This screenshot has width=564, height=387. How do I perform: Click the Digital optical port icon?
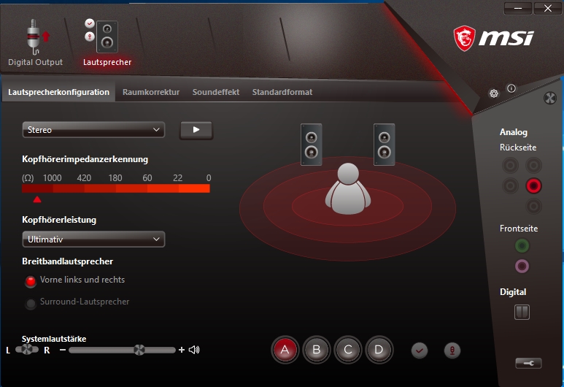point(522,312)
